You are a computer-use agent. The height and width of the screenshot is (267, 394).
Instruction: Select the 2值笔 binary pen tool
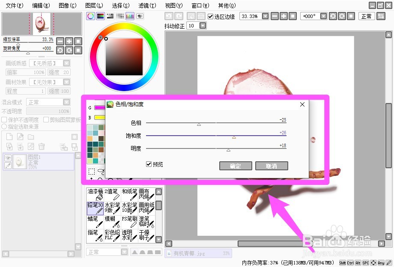[112, 195]
